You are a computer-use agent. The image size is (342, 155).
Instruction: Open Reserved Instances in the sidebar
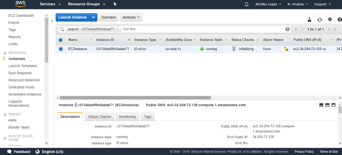[24, 80]
